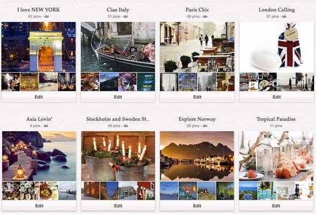Click group board icon under Ciao Italy
This screenshot has width=316, height=214.
coord(125,16)
